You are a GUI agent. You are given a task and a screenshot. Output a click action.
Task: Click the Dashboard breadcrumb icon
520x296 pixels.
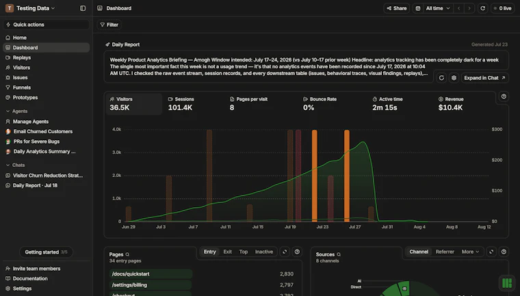pyautogui.click(x=100, y=8)
